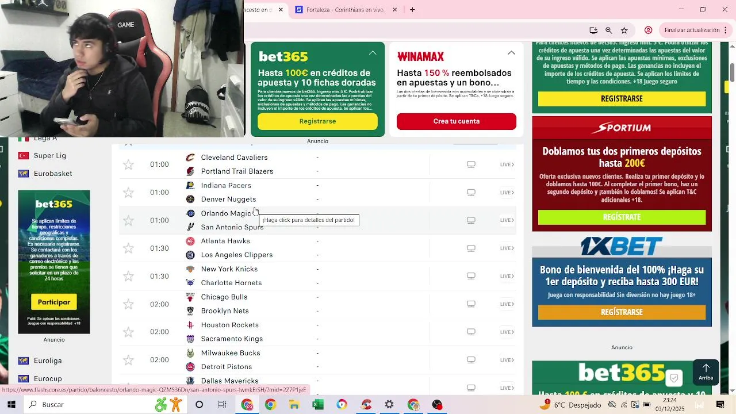736x414 pixels.
Task: Click LIVE chevron for New York Knicks match
Action: 507,276
